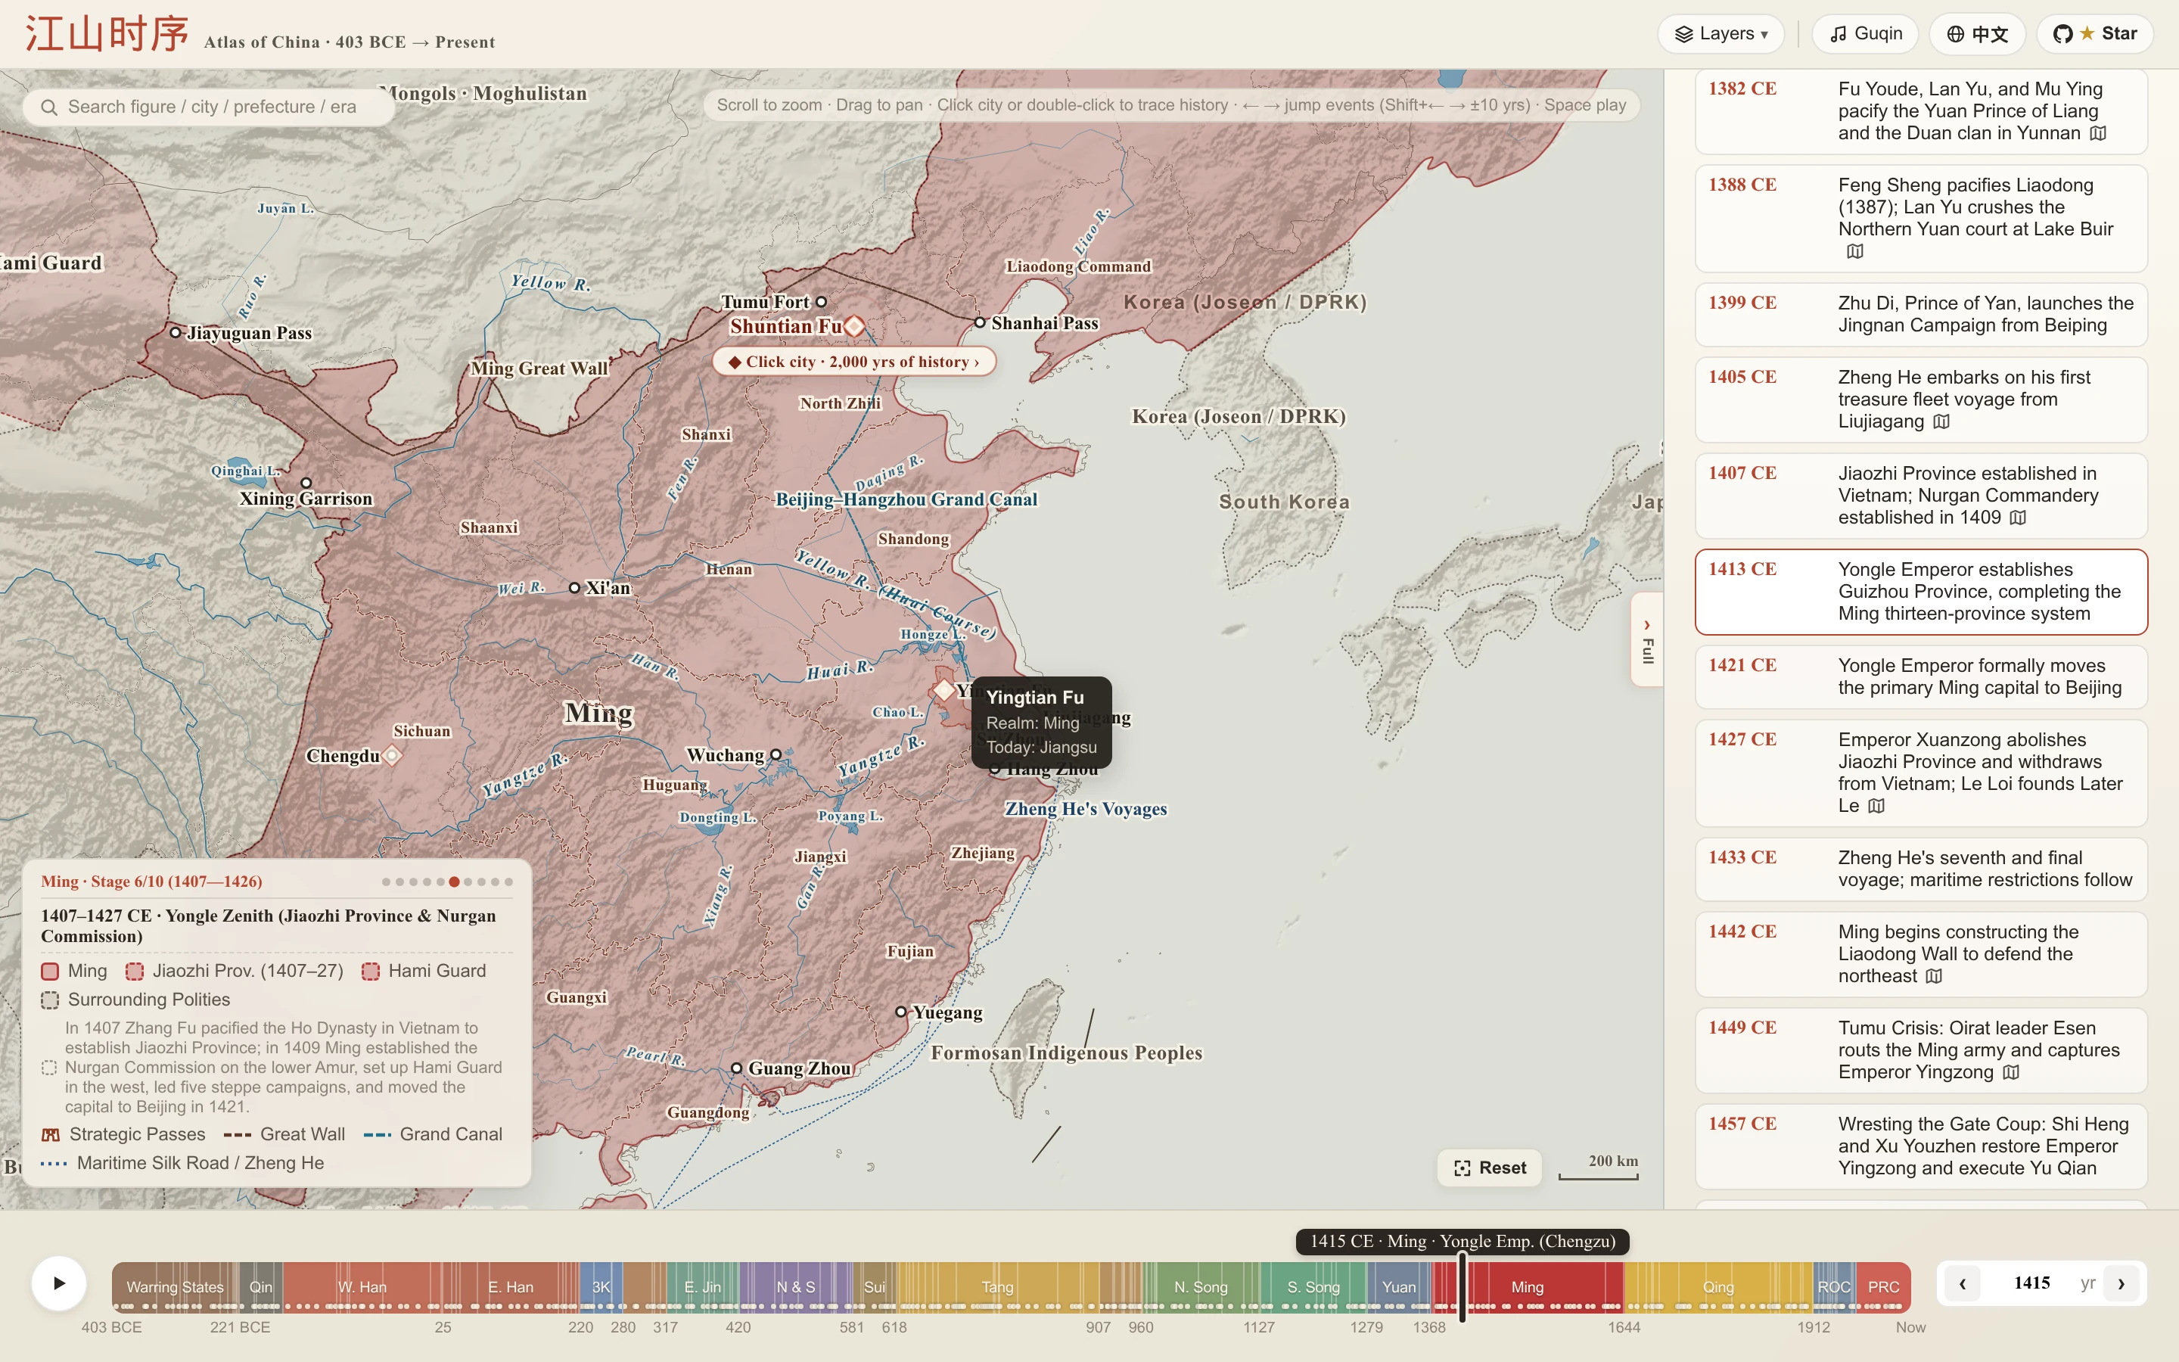The image size is (2179, 1362).
Task: Jump to Tang era on timeline
Action: pos(996,1287)
